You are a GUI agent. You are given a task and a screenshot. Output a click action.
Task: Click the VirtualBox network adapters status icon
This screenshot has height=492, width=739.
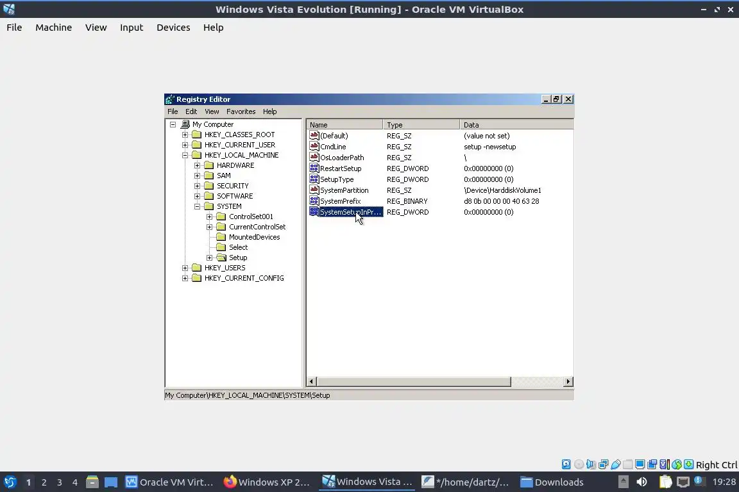pyautogui.click(x=603, y=464)
